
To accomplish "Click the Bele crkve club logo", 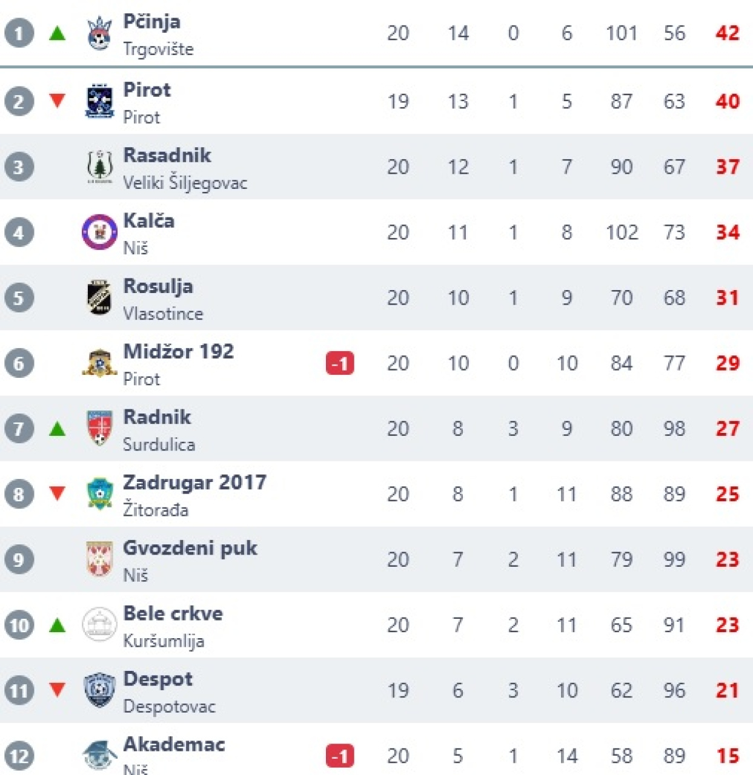I will pyautogui.click(x=99, y=624).
